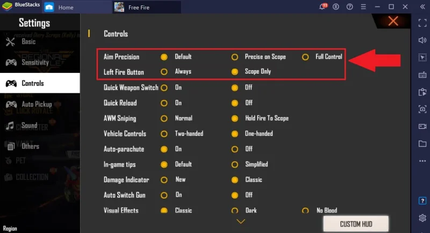Open the media folder icon
The image size is (430, 233).
(422, 144)
